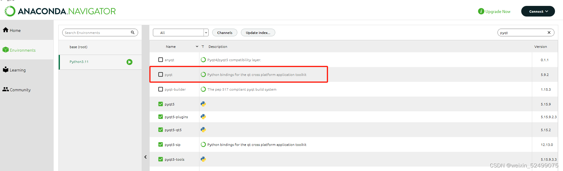Click the conda ring icon for pyqt5-sip
Viewport: 563px width, 171px height.
coord(203,144)
